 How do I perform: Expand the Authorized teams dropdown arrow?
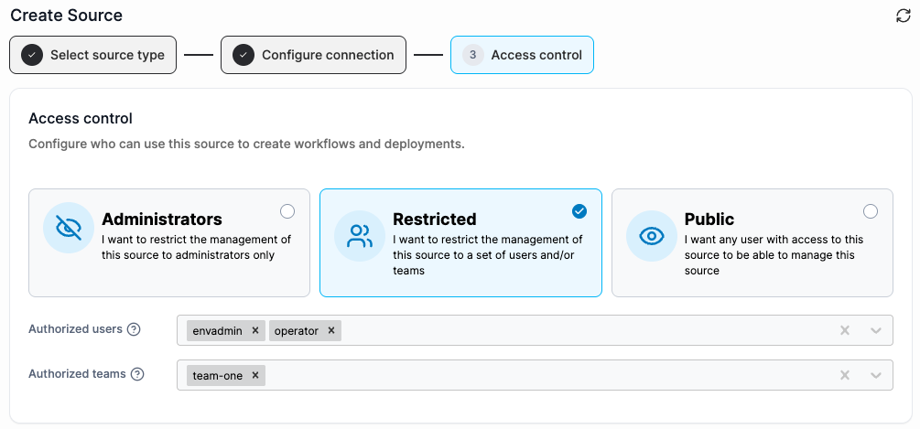click(x=876, y=375)
